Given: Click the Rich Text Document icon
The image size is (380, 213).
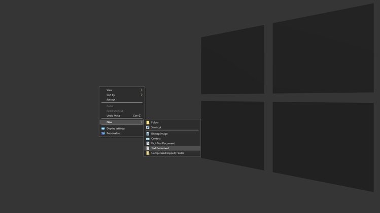Looking at the screenshot, I should 148,143.
